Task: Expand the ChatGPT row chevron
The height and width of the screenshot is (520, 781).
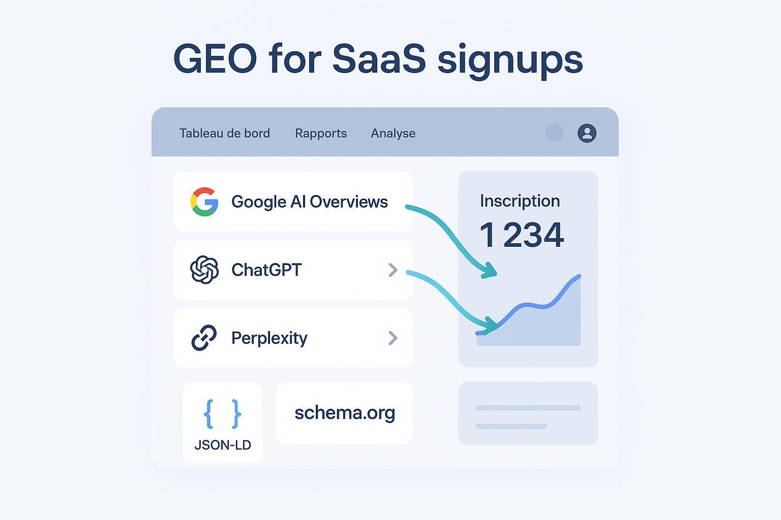Action: pyautogui.click(x=393, y=270)
